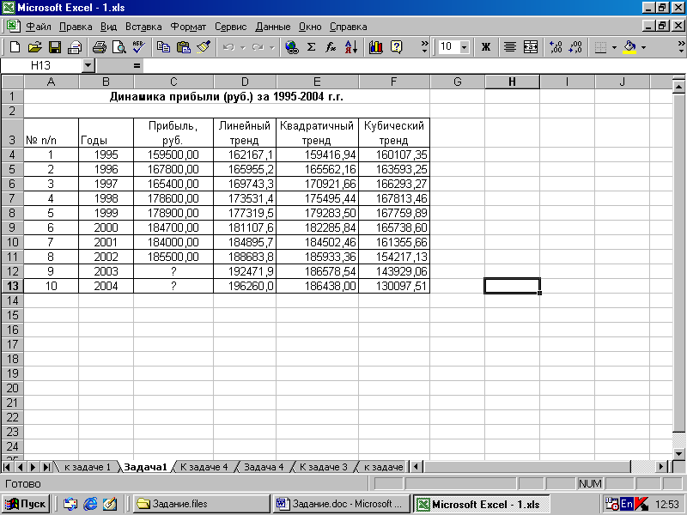This screenshot has height=515, width=687.
Task: Open the Вставка menu
Action: tap(143, 27)
